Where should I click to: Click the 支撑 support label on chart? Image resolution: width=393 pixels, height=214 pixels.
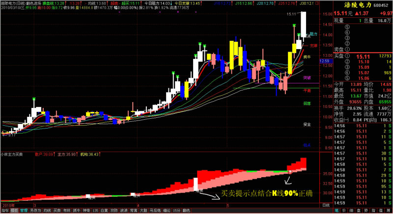313,46
